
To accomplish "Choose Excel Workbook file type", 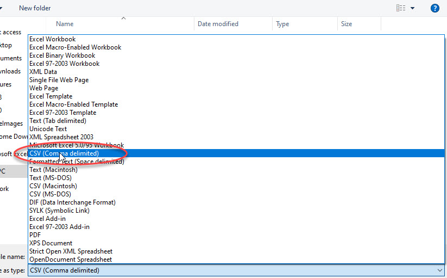I will [53, 39].
